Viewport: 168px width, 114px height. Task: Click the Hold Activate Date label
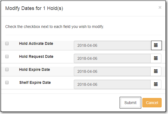[36, 43]
